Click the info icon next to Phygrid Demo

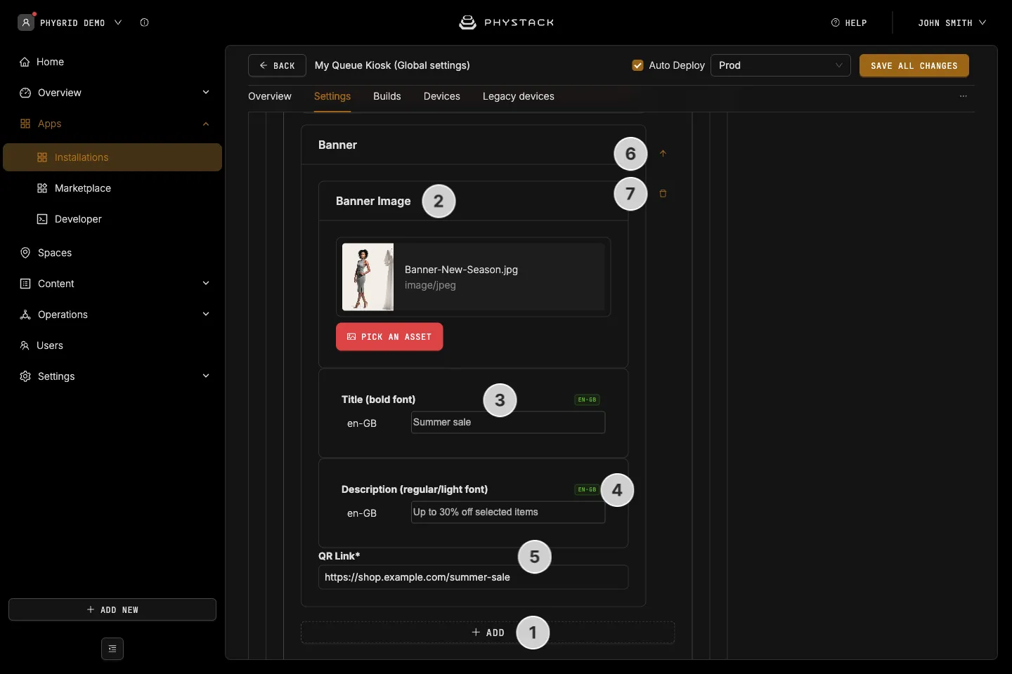[x=144, y=22]
